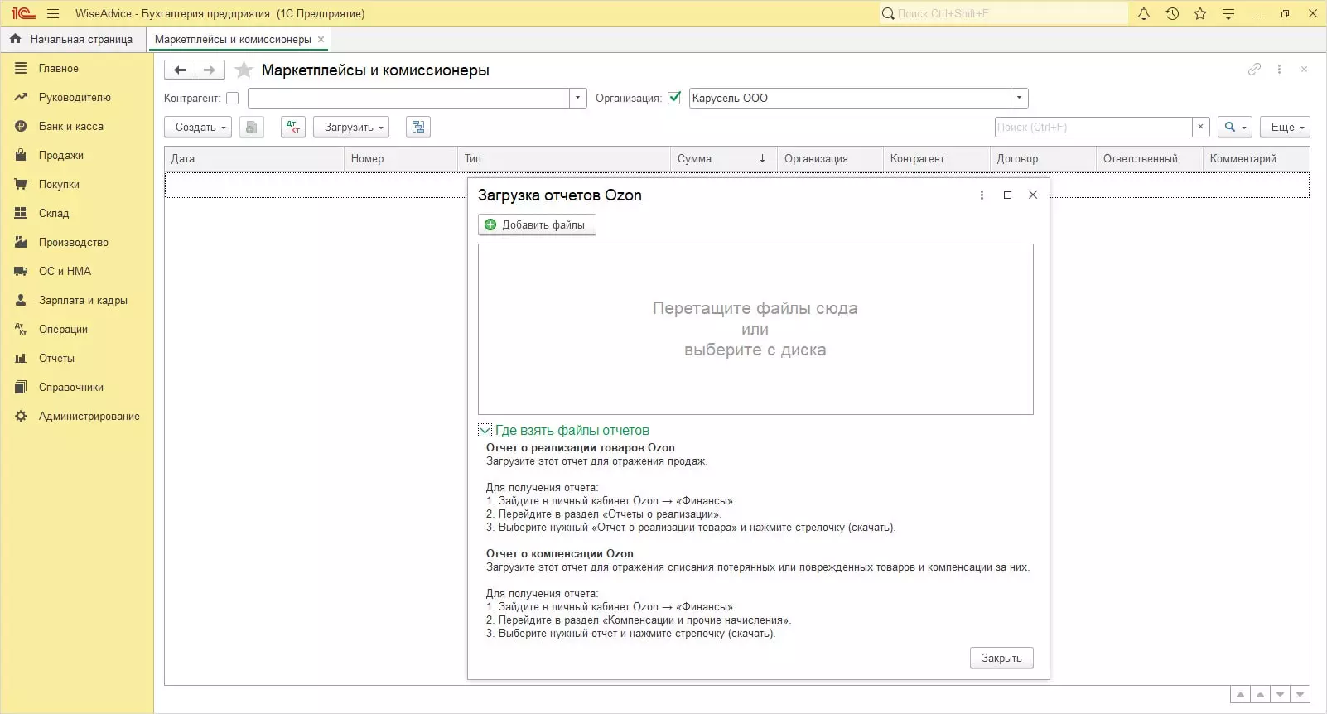Click the document copy icon beside Создать

coord(252,127)
